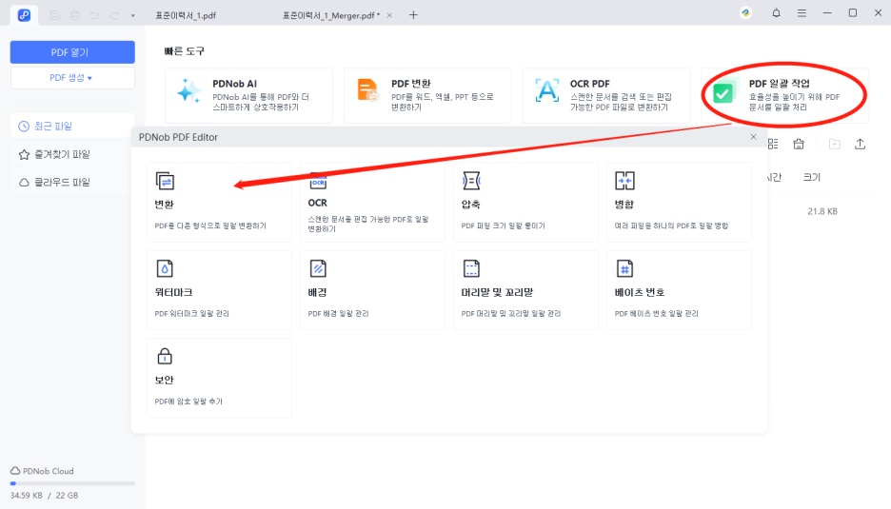The height and width of the screenshot is (509, 891).
Task: Open the OCR PDF quick tool card
Action: 606,95
